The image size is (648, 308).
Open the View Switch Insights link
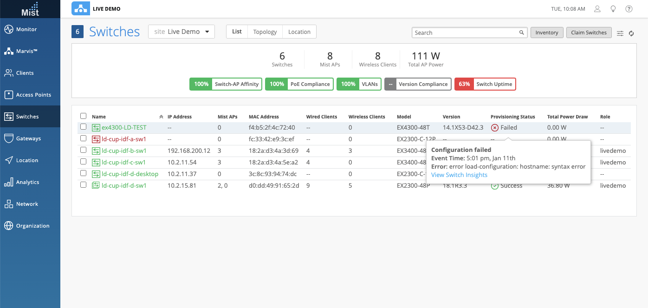point(459,175)
